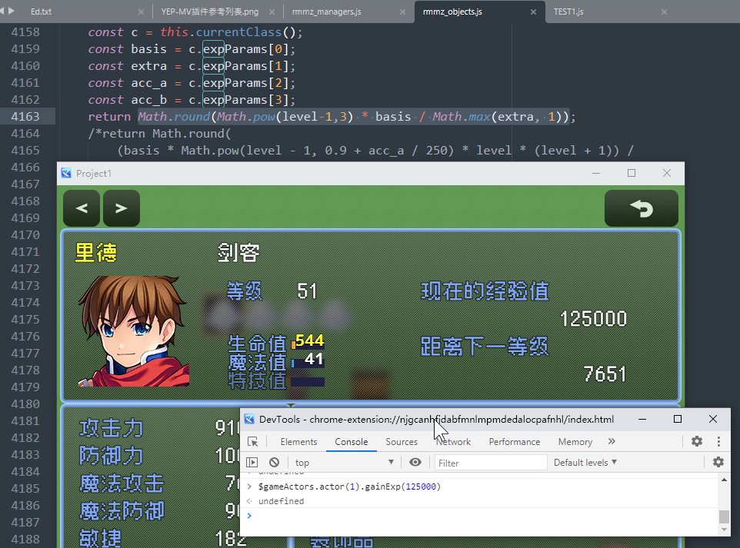The height and width of the screenshot is (548, 740).
Task: Close the rmmz_managers.js tab
Action: coord(402,12)
